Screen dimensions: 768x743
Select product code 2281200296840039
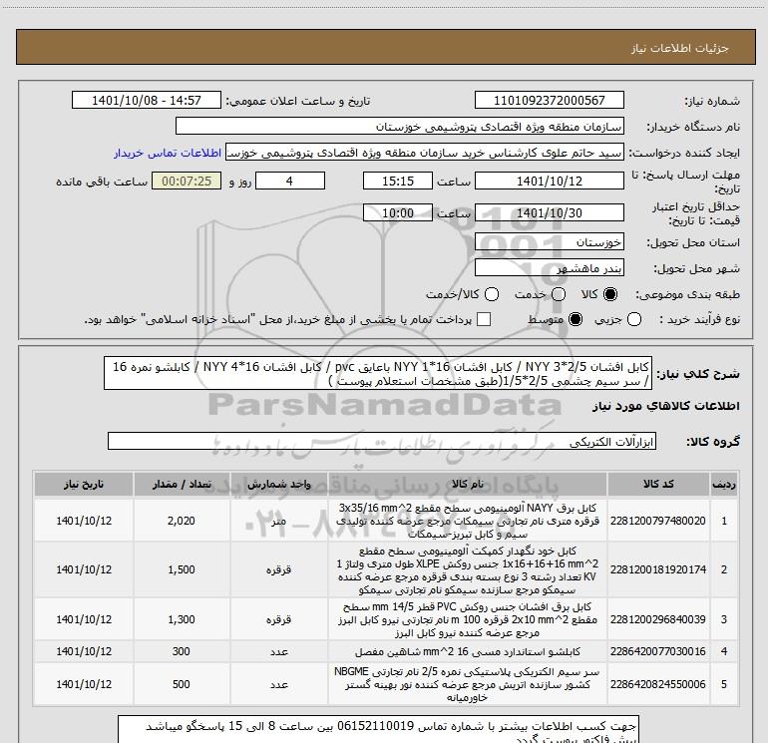658,619
